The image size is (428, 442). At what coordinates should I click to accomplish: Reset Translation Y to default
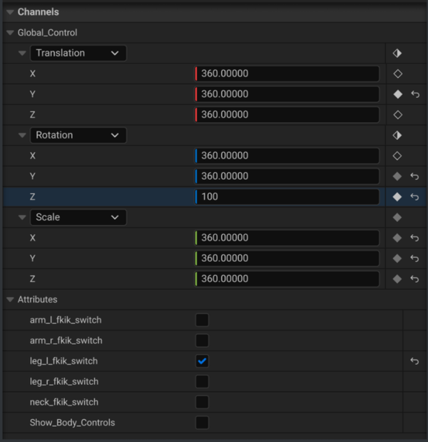point(415,94)
